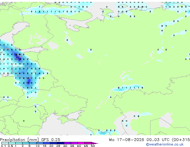Click the '00..03 UTC' time text
190x147 pixels.
coord(158,139)
